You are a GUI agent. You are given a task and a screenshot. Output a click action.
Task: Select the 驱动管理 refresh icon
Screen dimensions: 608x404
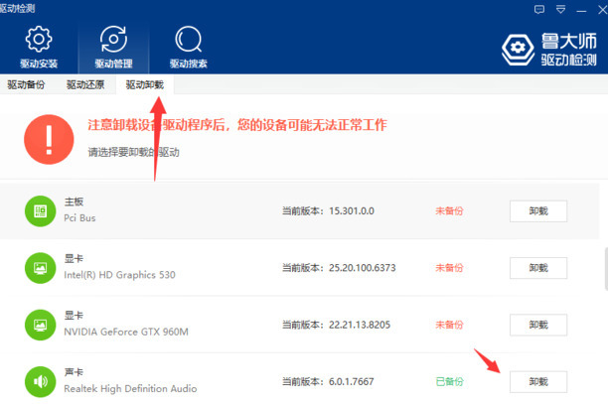(113, 39)
